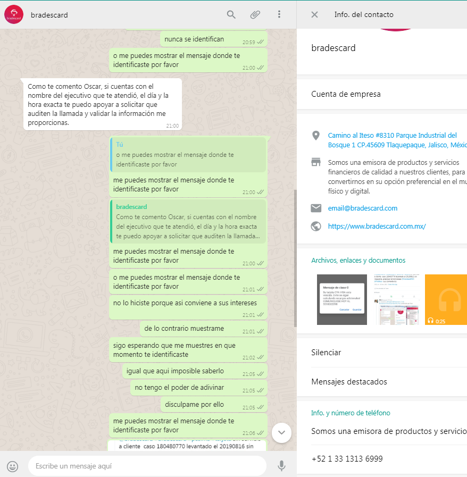467x477 pixels.
Task: Search messages with the magnifier icon
Action: click(231, 14)
